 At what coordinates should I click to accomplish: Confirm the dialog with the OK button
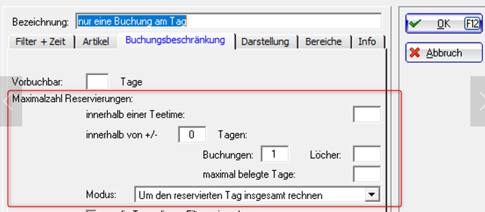point(444,24)
